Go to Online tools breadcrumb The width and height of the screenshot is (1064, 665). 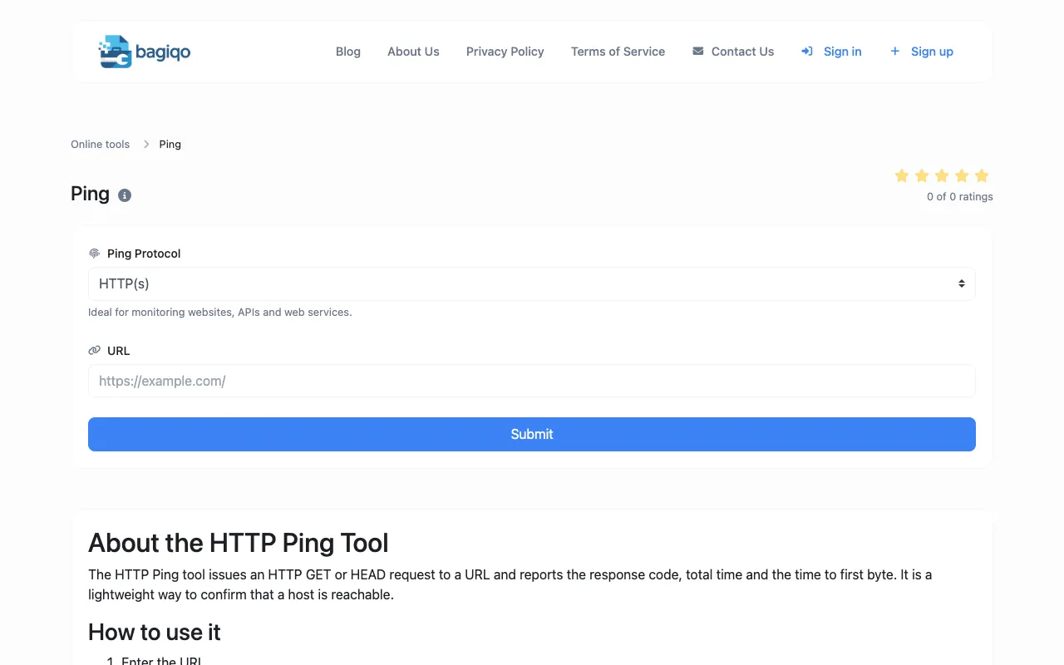[x=100, y=144]
